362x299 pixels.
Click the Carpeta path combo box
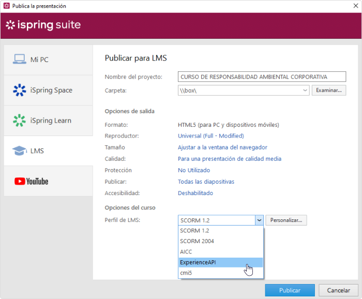click(244, 91)
